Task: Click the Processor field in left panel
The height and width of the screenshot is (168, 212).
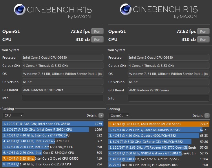Action: click(x=63, y=58)
